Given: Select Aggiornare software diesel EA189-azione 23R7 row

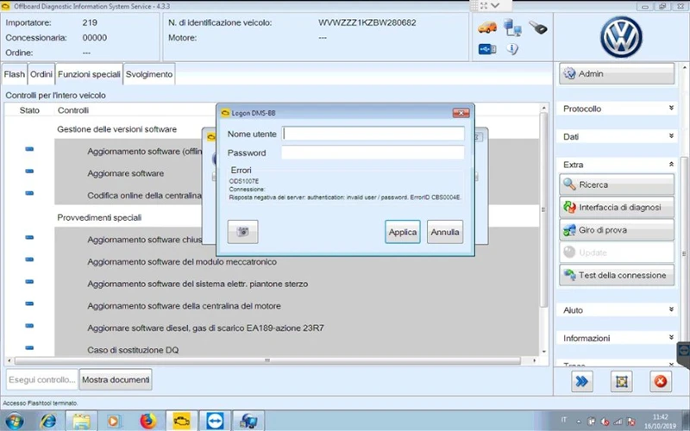Looking at the screenshot, I should click(205, 328).
